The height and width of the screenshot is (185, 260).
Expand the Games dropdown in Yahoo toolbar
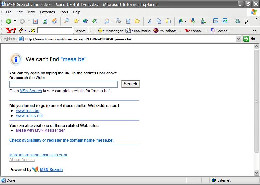(231, 31)
